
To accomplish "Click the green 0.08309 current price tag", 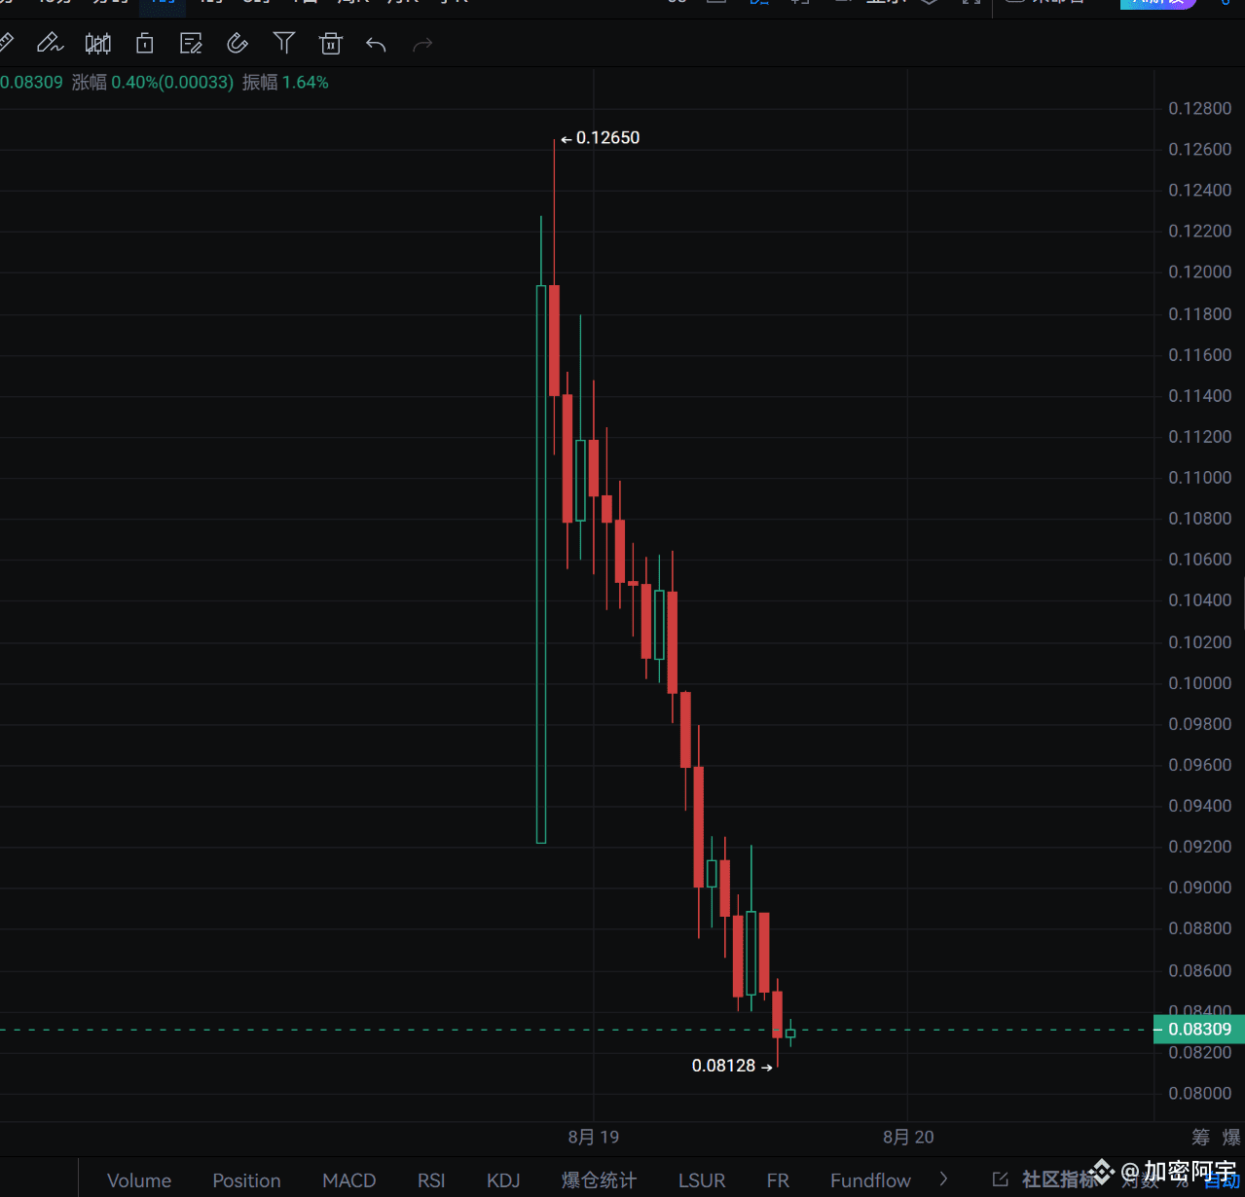I will (x=1199, y=1030).
